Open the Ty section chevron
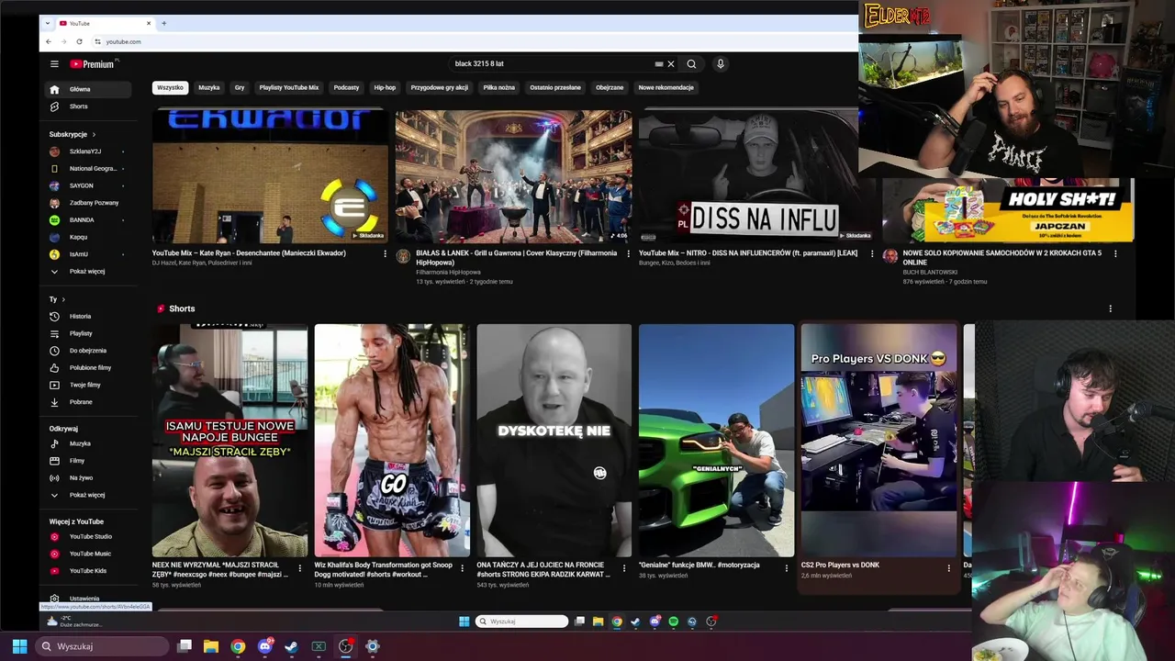The image size is (1175, 661). (x=63, y=299)
